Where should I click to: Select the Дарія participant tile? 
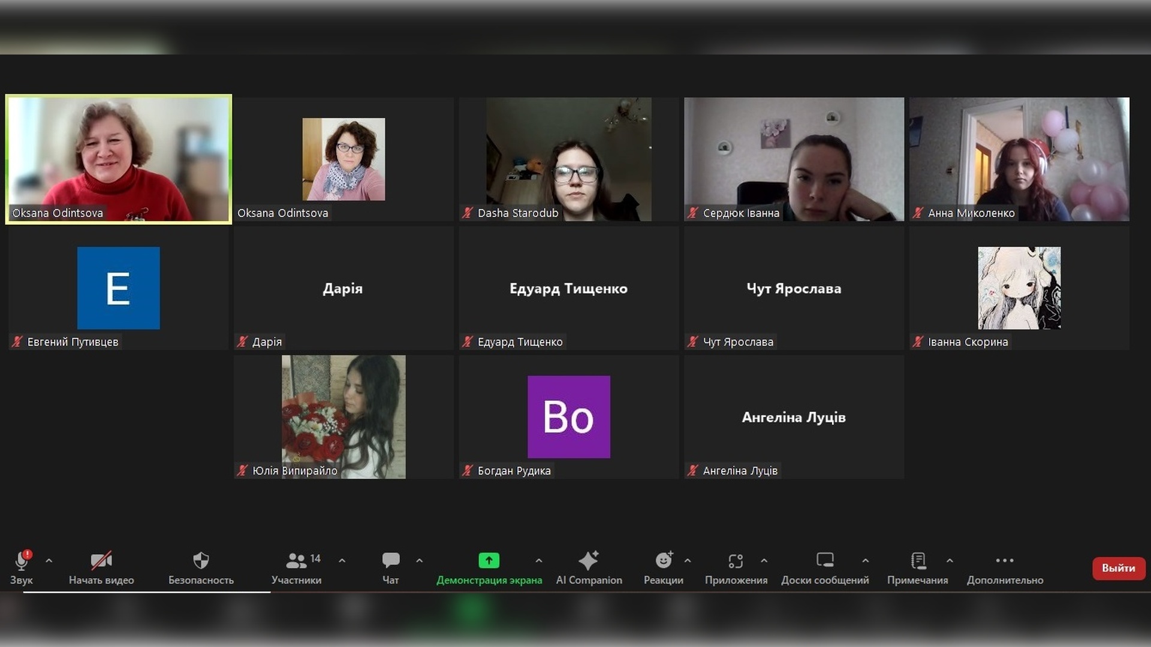pyautogui.click(x=344, y=288)
